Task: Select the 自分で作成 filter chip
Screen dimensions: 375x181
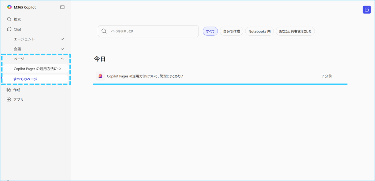Action: coord(231,31)
